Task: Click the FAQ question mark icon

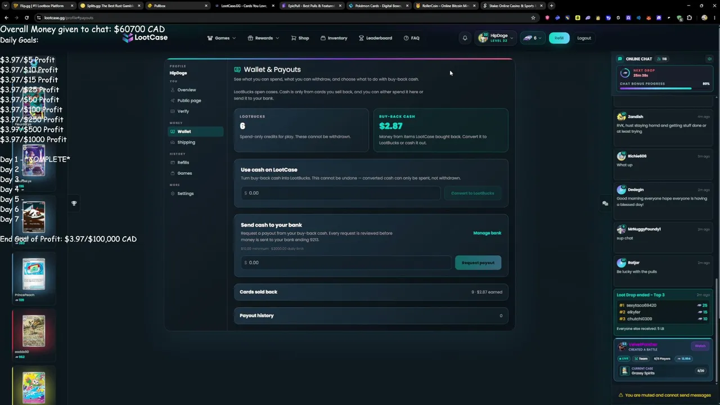Action: [406, 38]
